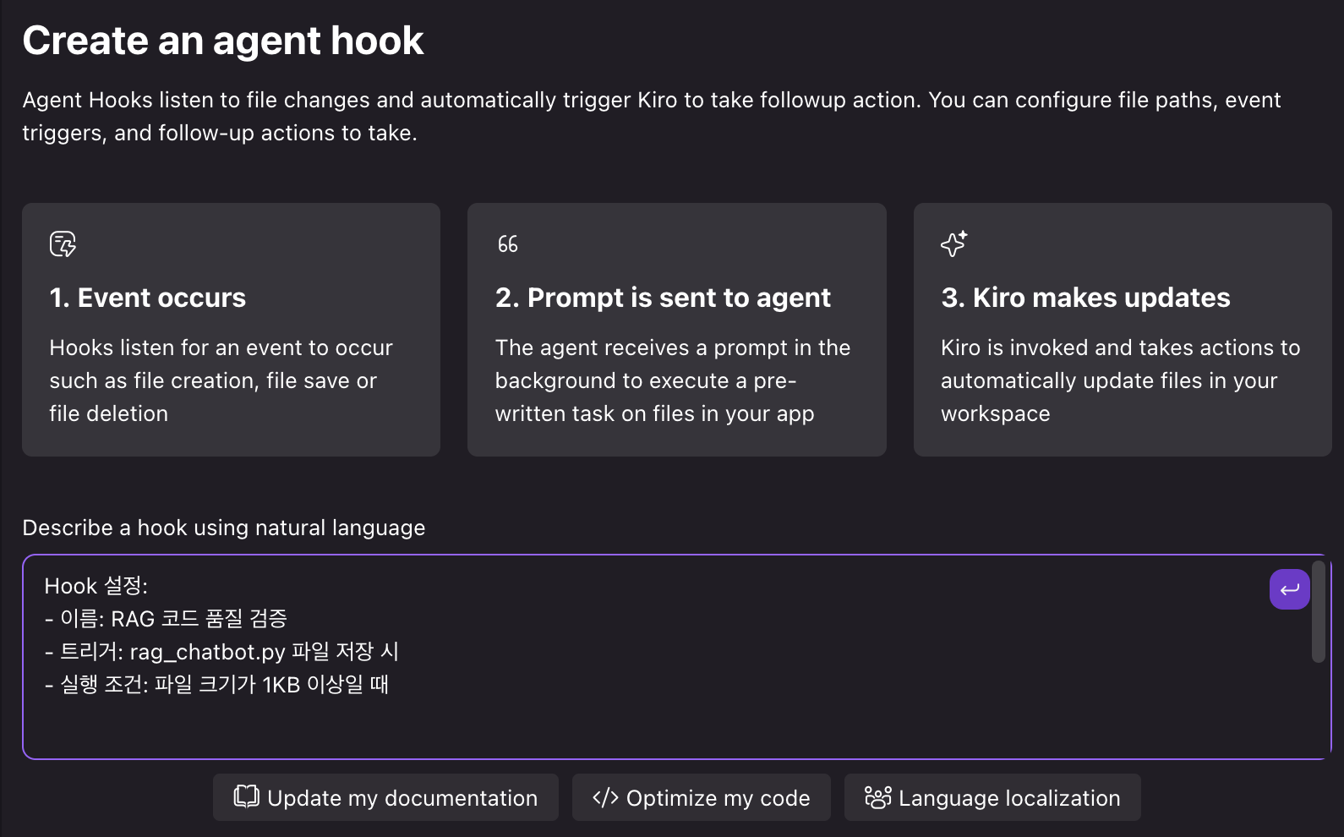1344x837 pixels.
Task: Choose the Update my documentation suggestion
Action: 385,797
